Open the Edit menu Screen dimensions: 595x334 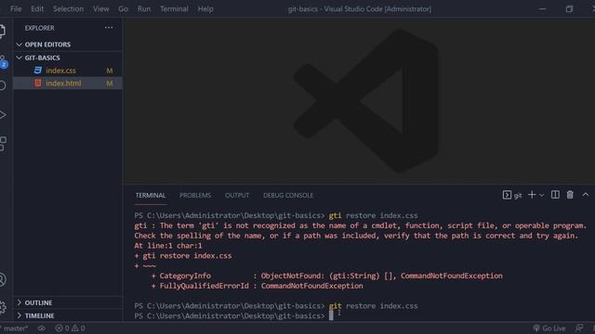[x=37, y=8]
